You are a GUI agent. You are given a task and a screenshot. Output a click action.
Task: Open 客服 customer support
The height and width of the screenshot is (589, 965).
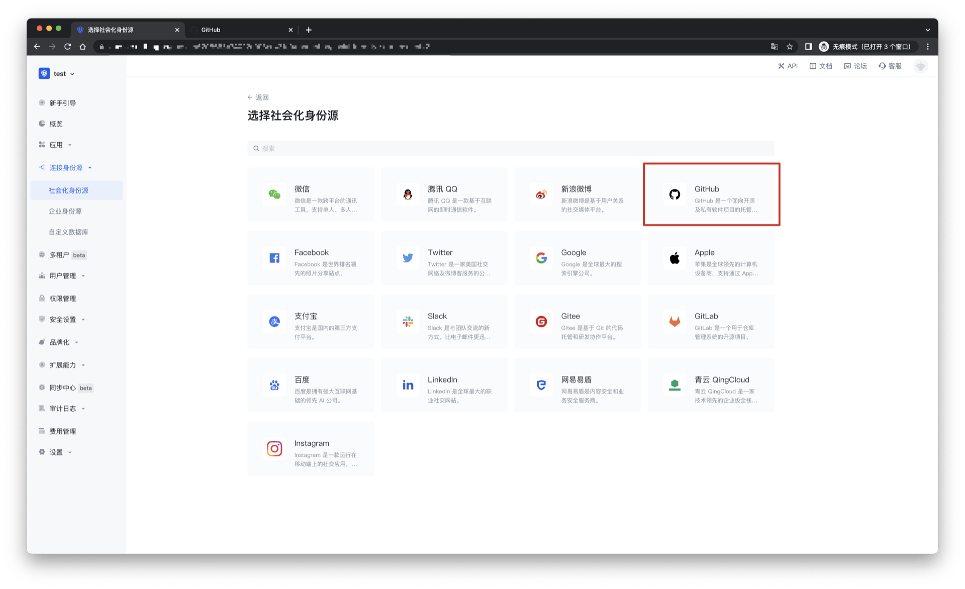[890, 66]
